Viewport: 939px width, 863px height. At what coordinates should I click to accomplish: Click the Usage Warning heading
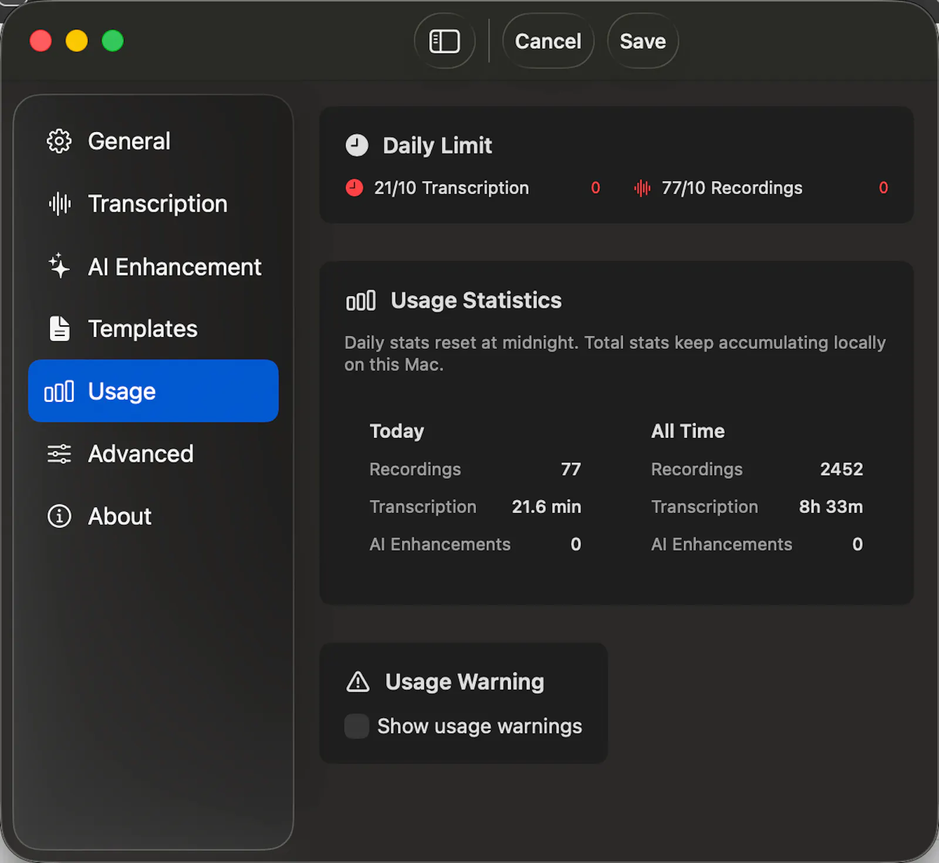465,682
